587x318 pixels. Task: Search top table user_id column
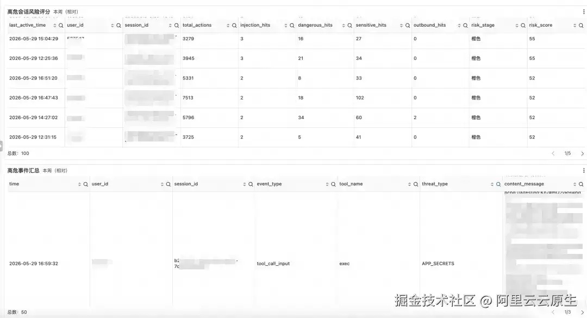[118, 26]
